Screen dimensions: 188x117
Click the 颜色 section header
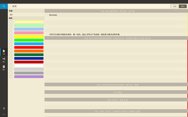tap(26, 18)
